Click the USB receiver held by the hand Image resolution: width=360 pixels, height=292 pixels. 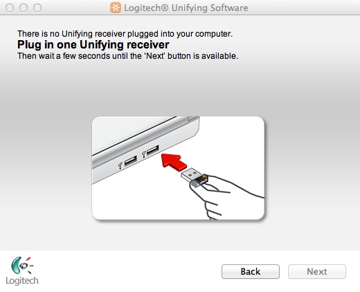(195, 177)
